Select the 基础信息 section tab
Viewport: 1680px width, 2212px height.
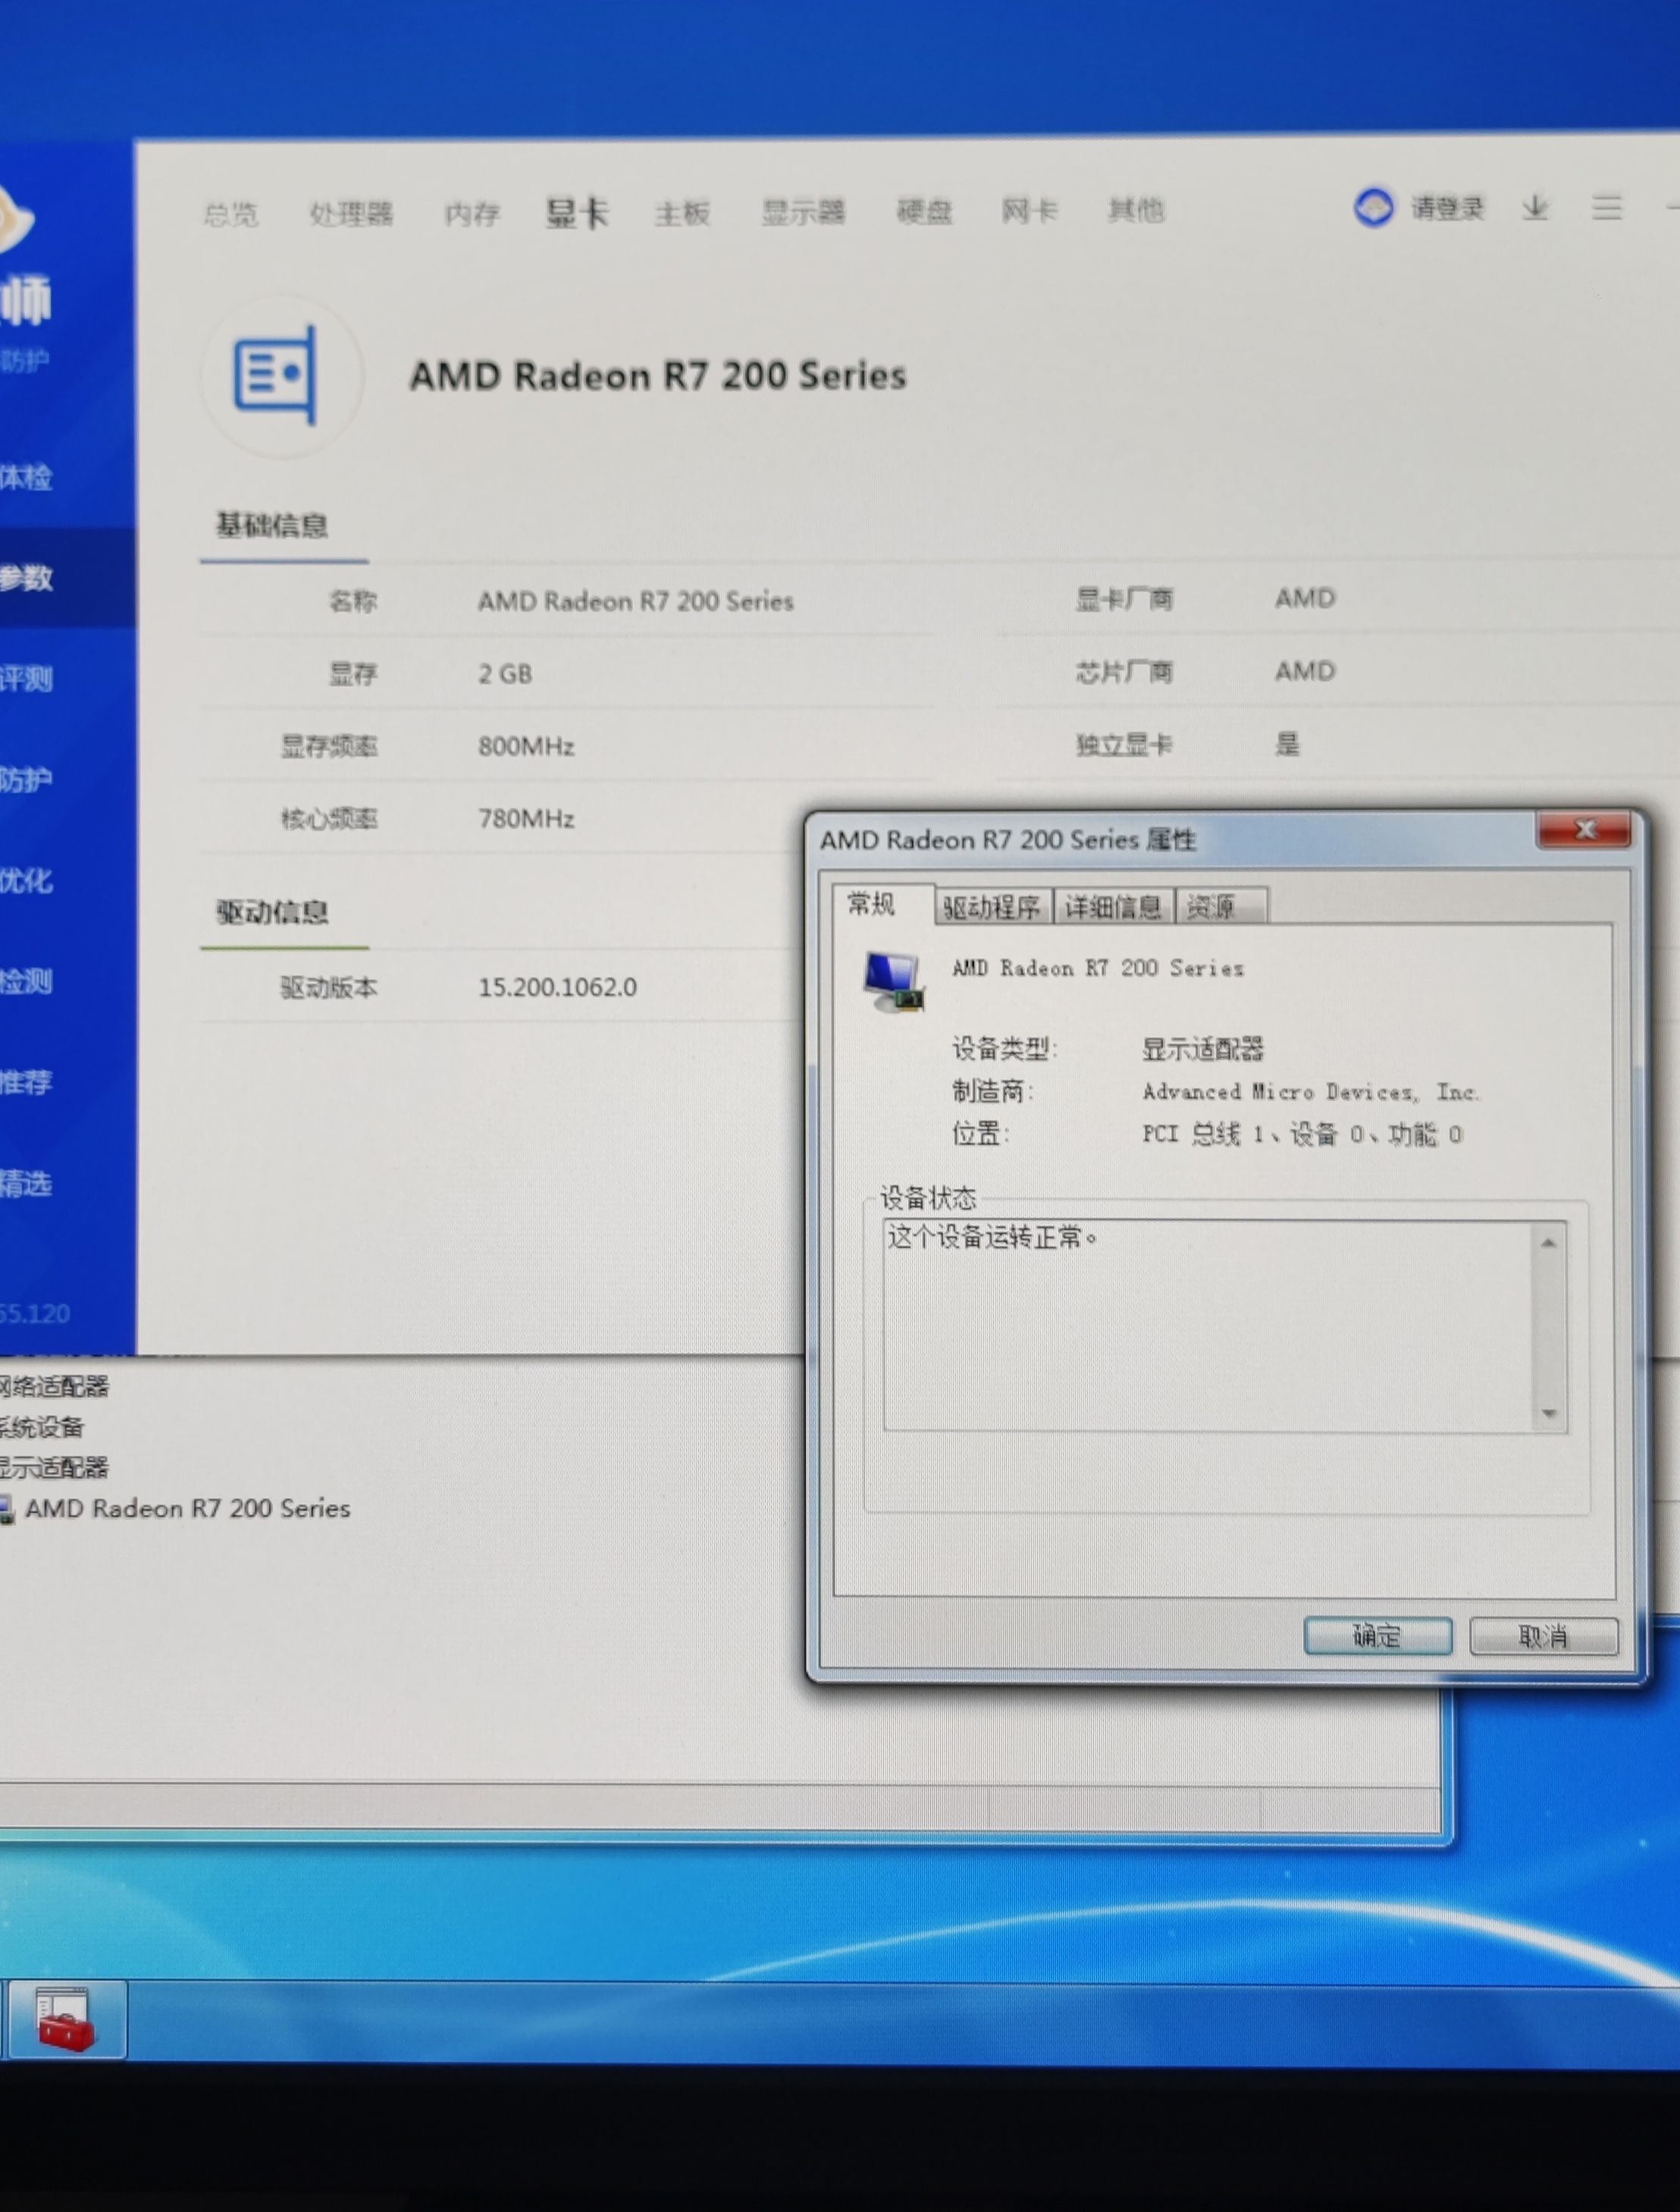pos(272,525)
